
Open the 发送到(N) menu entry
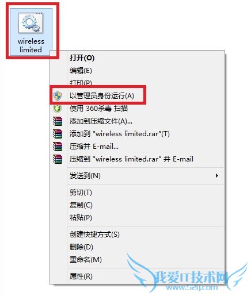(x=85, y=175)
